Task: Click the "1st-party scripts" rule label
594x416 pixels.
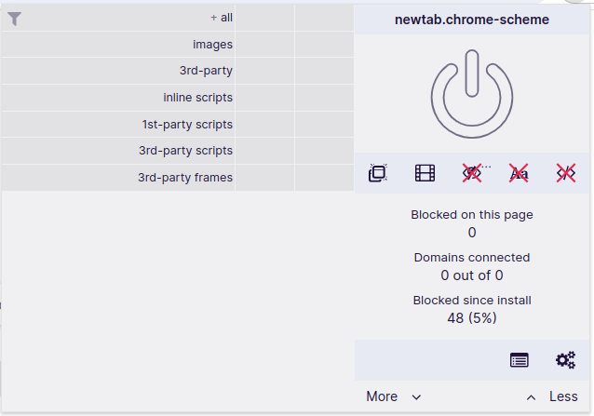Action: (187, 125)
